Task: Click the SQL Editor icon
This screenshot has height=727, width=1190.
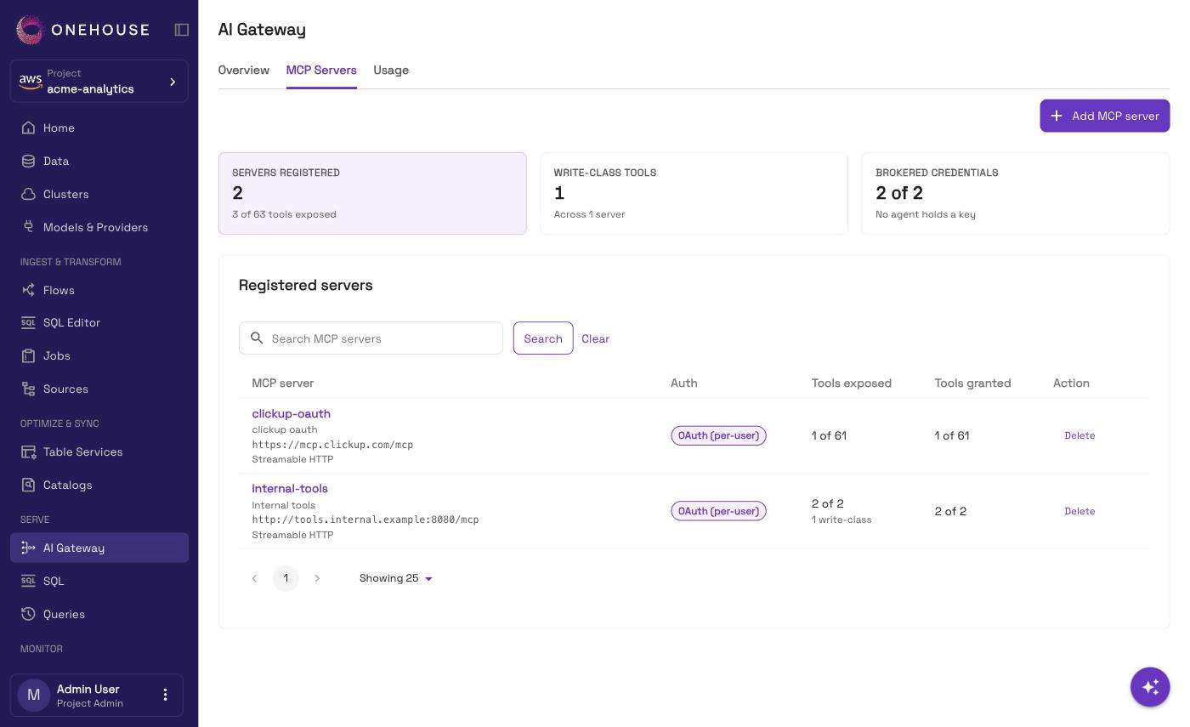Action: (28, 322)
